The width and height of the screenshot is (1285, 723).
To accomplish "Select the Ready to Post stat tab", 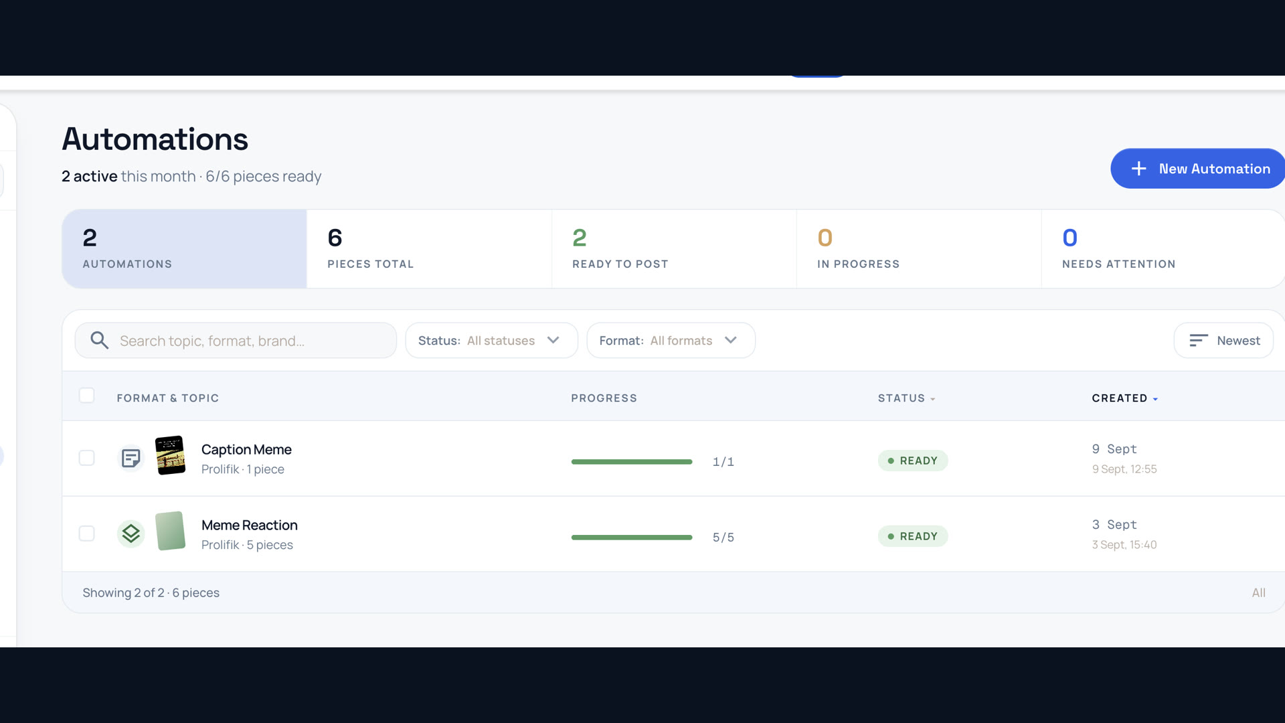I will point(674,249).
